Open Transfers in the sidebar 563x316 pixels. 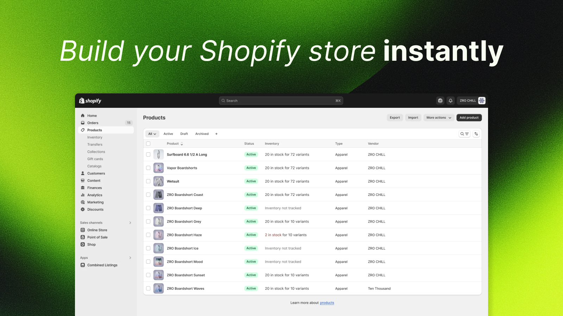coord(95,145)
